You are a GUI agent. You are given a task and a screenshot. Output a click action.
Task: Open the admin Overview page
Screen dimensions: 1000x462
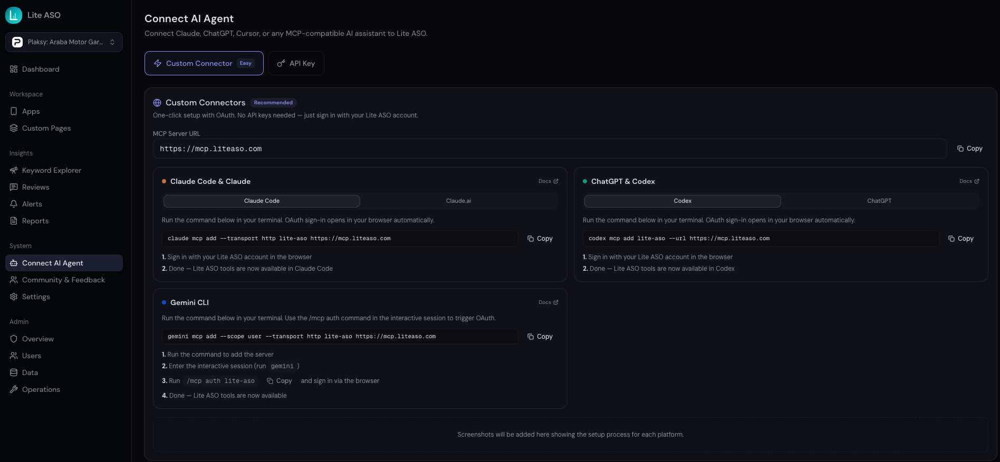(x=64, y=339)
